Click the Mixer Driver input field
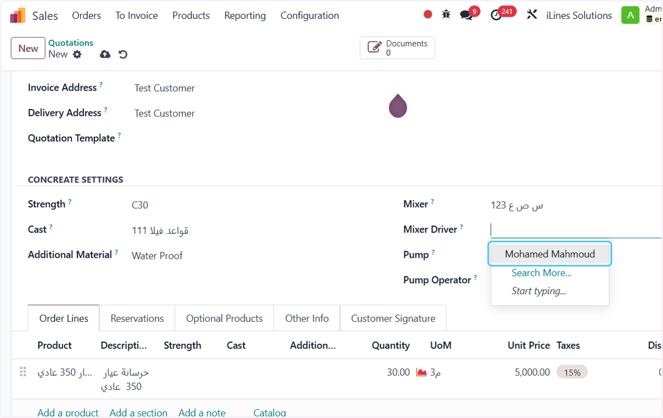 point(575,229)
